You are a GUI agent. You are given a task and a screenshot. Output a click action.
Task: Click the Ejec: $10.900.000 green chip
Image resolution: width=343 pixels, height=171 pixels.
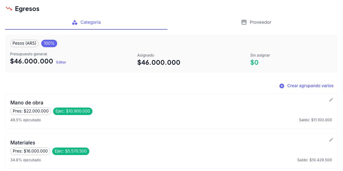[x=73, y=111]
